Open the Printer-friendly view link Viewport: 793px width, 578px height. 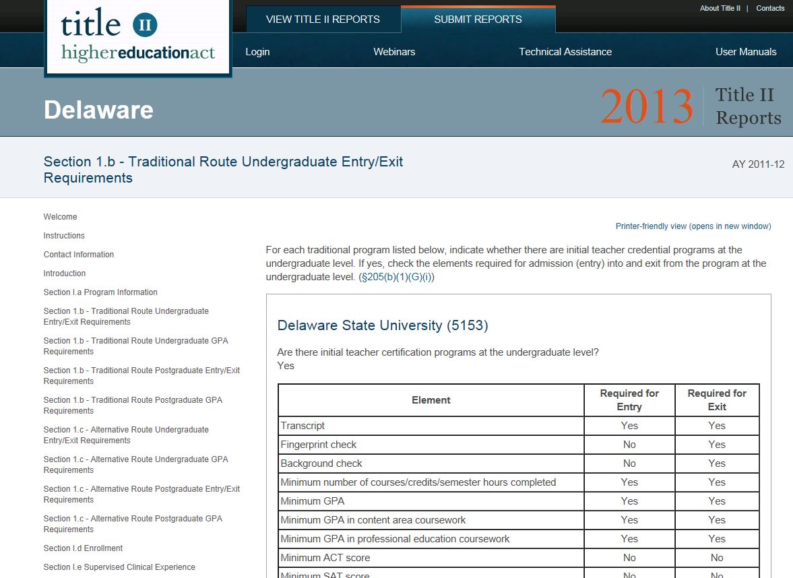693,226
